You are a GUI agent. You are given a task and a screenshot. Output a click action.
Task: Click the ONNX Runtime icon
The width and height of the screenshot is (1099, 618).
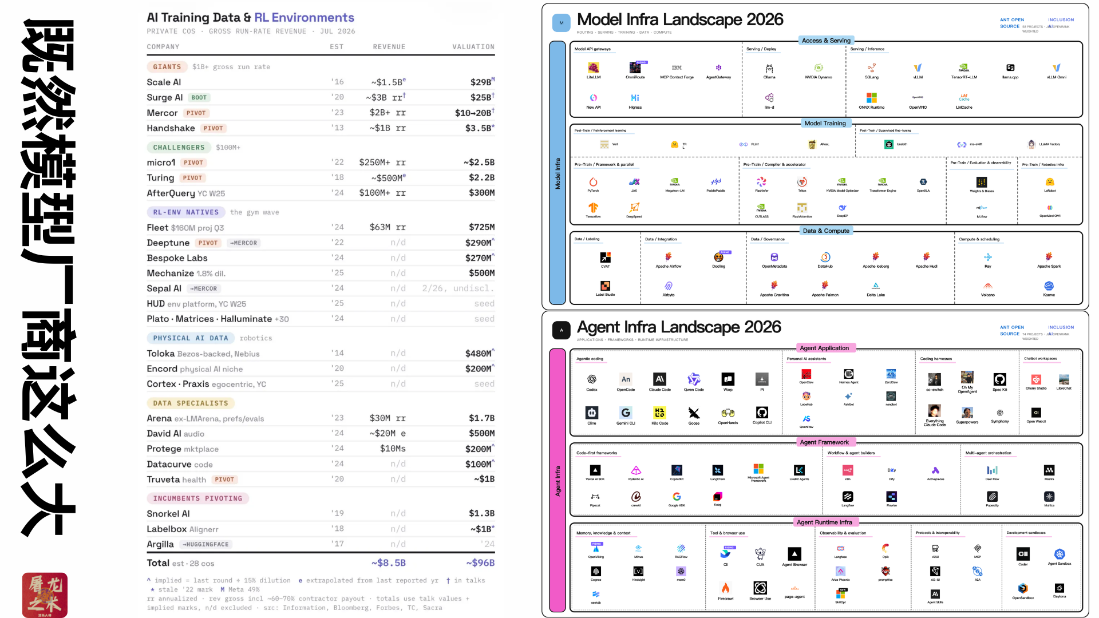(x=872, y=98)
